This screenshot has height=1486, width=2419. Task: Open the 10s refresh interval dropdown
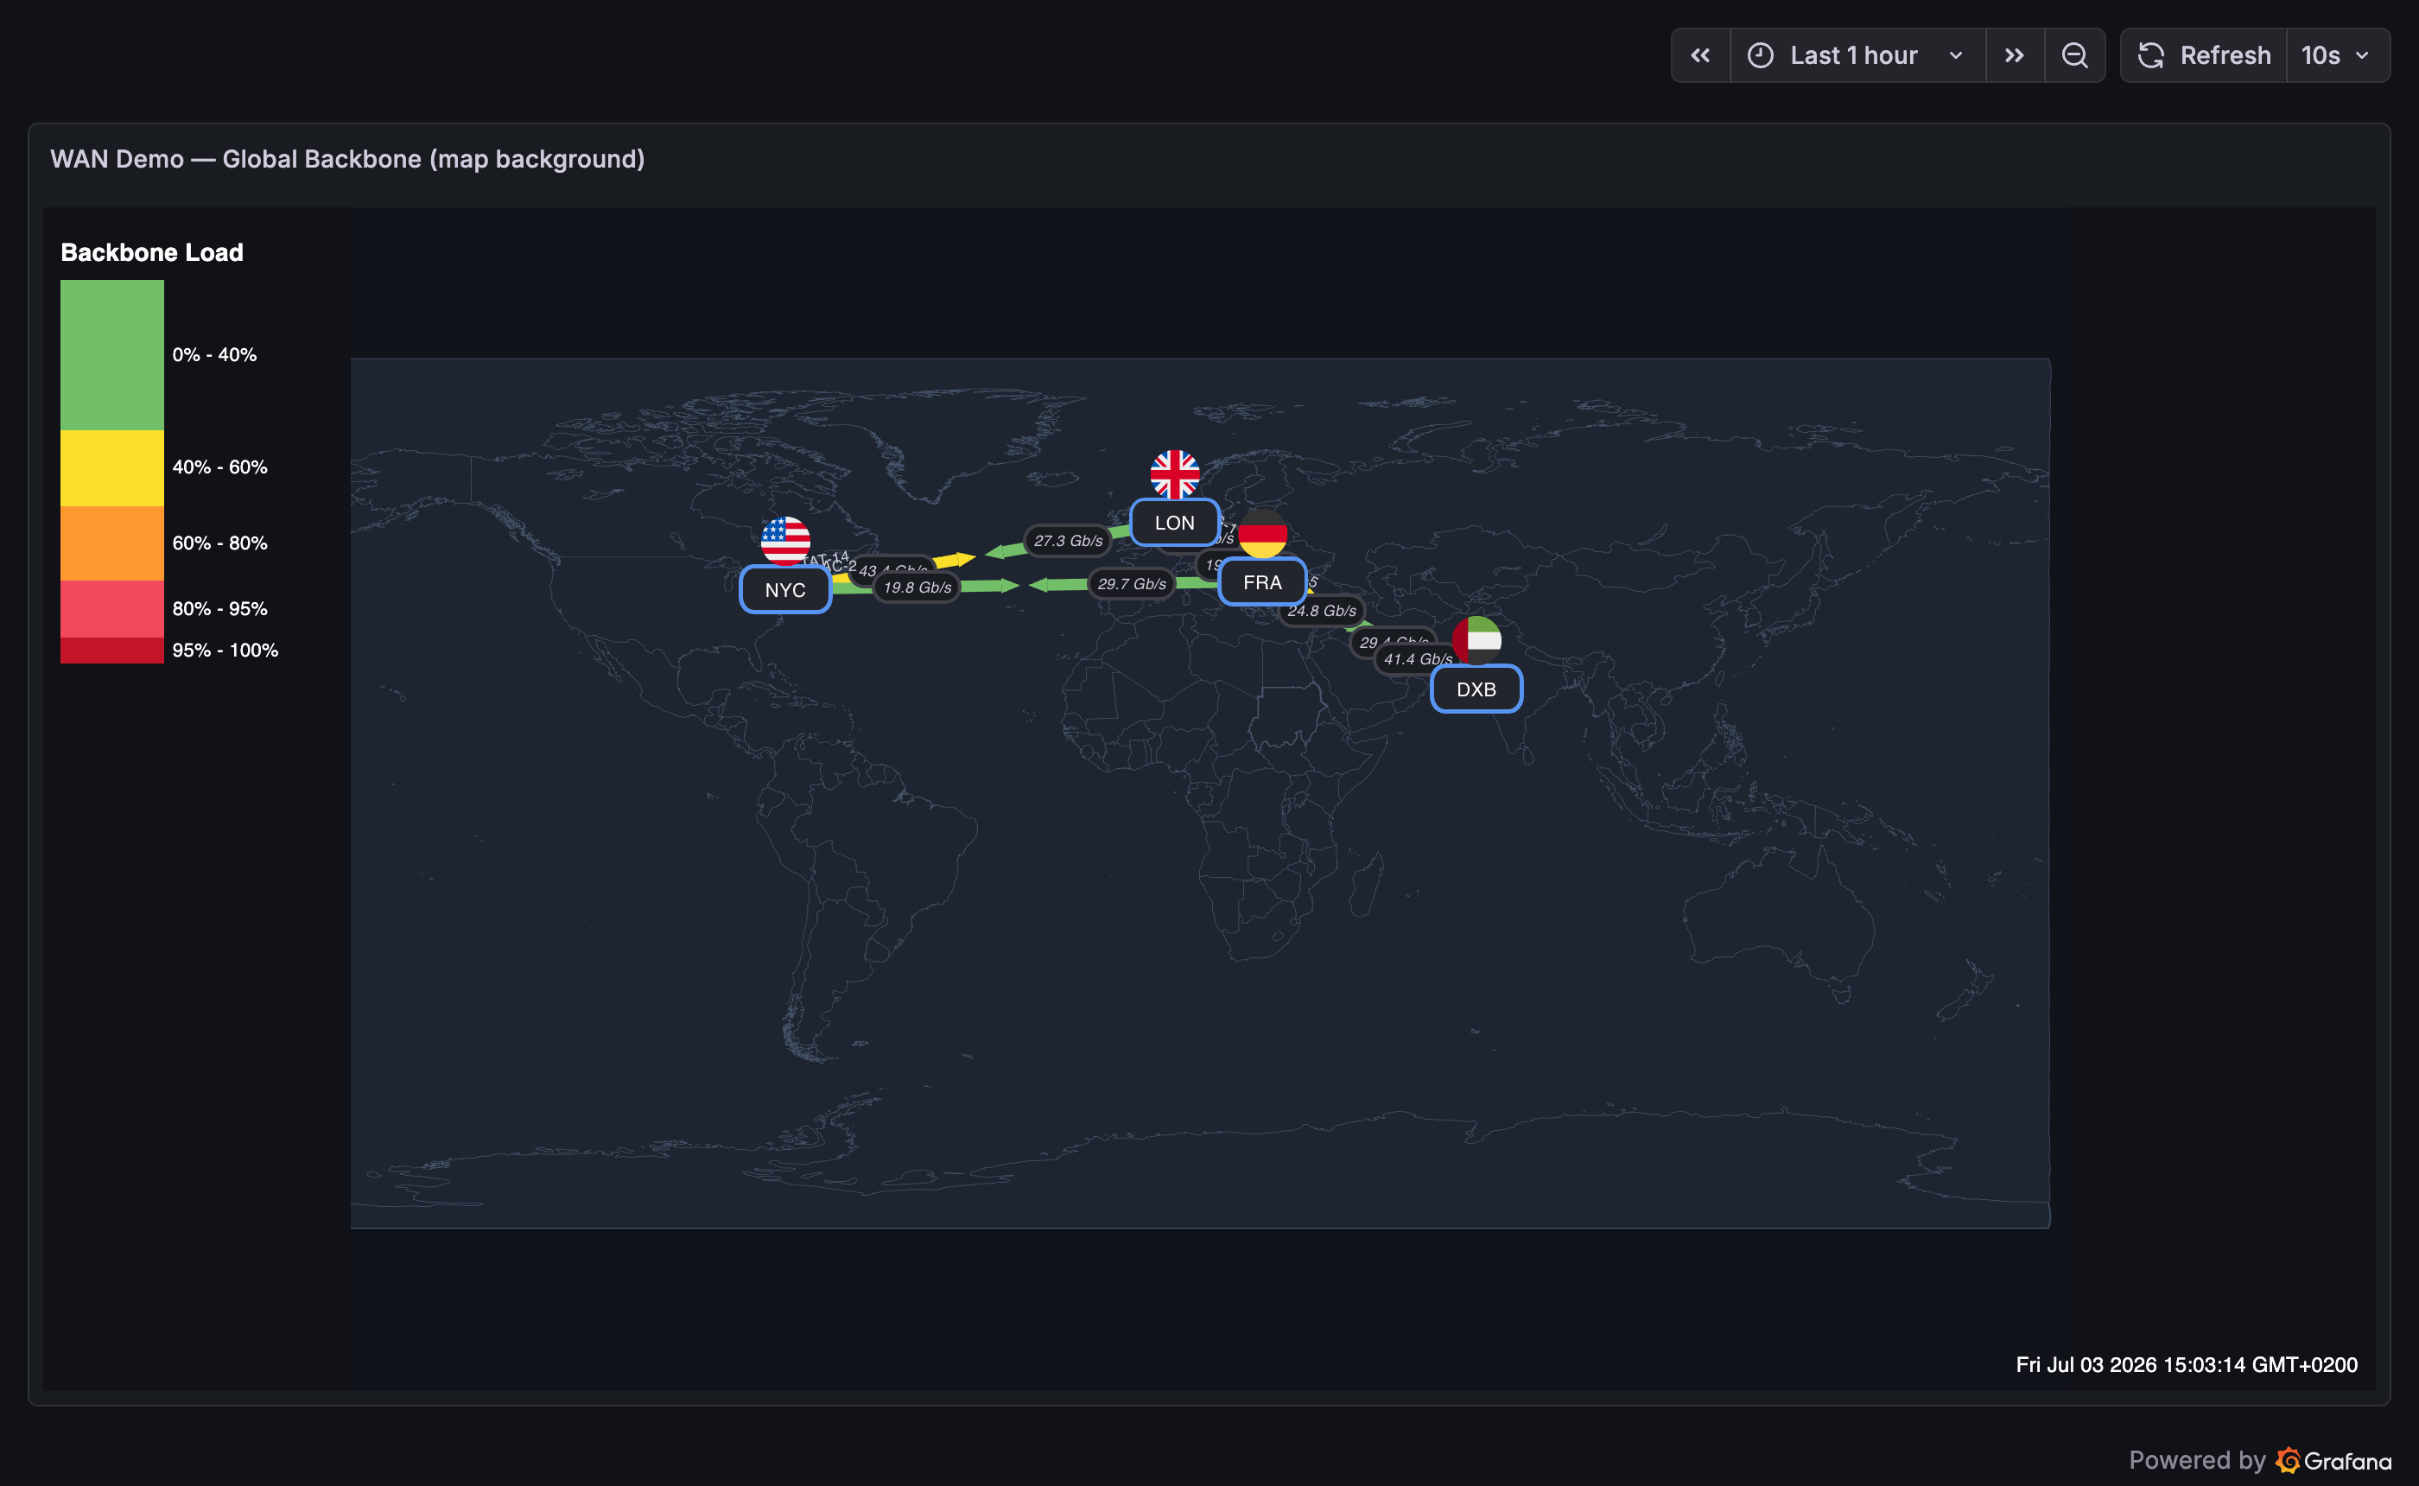[2338, 55]
